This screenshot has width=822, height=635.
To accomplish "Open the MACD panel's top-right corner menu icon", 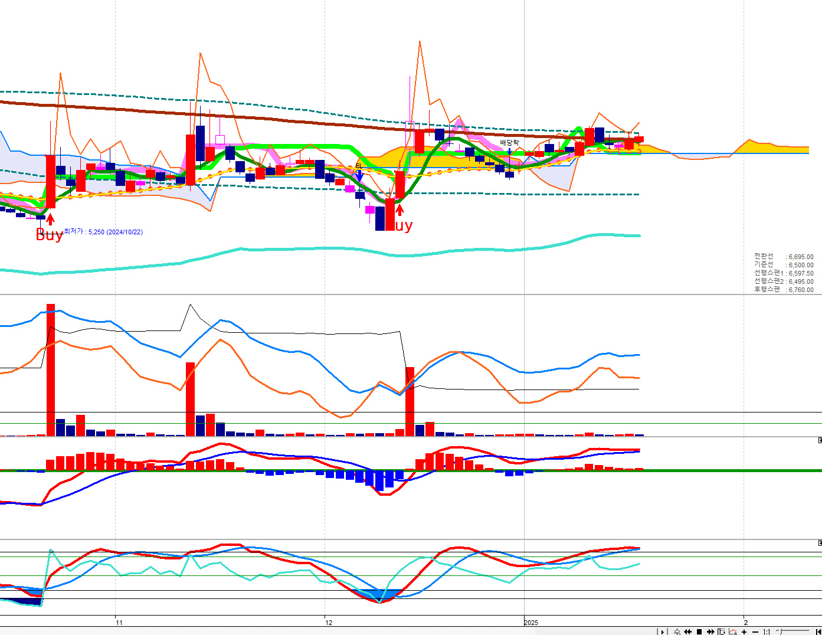I will point(819,440).
